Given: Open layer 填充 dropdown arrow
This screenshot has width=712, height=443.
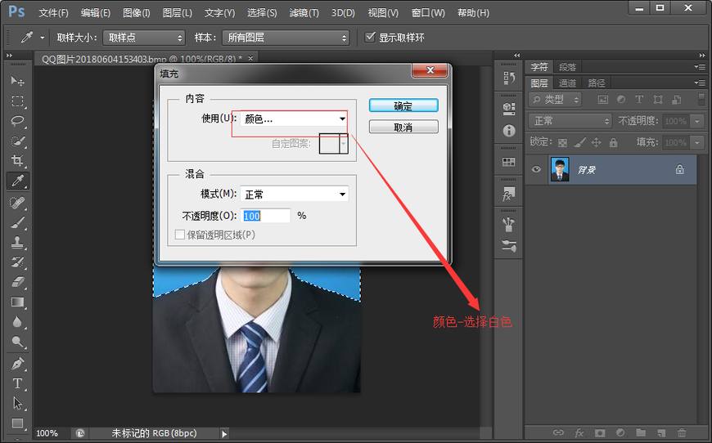Looking at the screenshot, I should pyautogui.click(x=697, y=142).
